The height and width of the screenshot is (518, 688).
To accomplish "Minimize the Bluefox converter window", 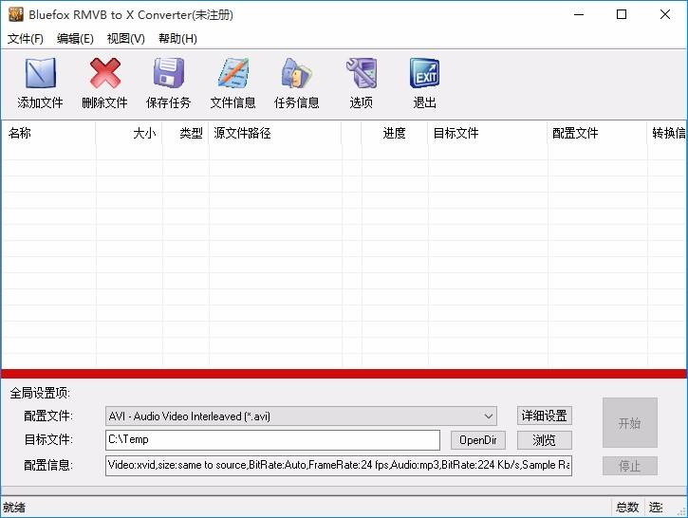I will [579, 14].
